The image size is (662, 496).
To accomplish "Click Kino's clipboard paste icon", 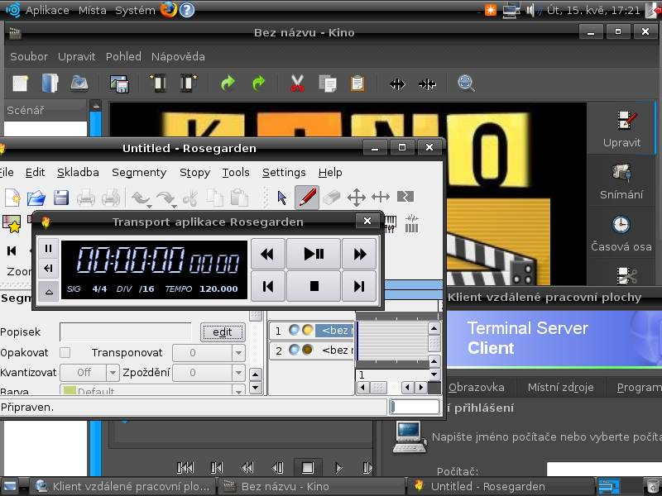I will [x=357, y=83].
